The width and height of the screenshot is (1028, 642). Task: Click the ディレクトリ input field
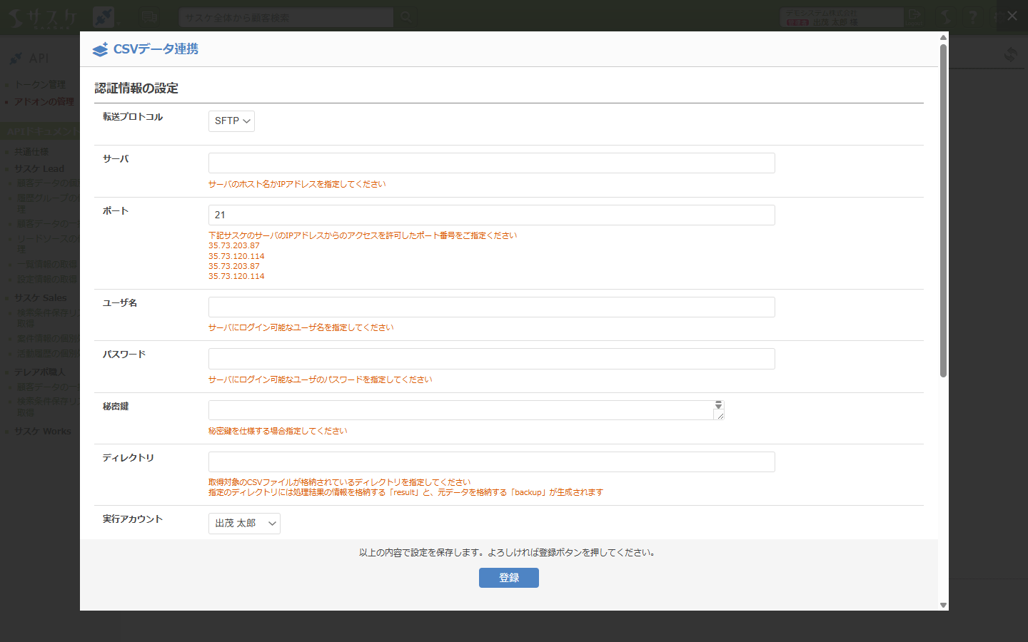click(x=491, y=462)
